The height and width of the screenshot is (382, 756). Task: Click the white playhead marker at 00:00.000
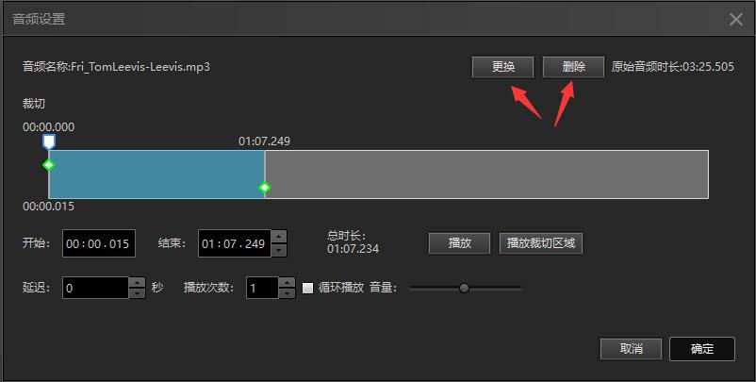pos(49,141)
